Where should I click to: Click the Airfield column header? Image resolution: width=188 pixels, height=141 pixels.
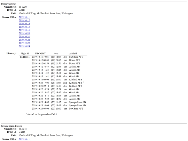(73, 54)
